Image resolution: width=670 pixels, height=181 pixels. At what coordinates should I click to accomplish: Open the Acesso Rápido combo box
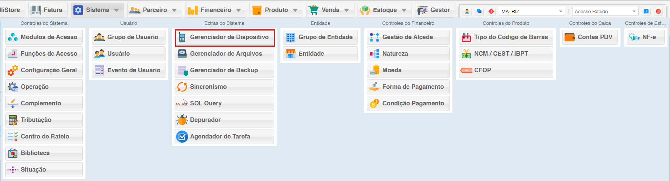[x=634, y=11]
